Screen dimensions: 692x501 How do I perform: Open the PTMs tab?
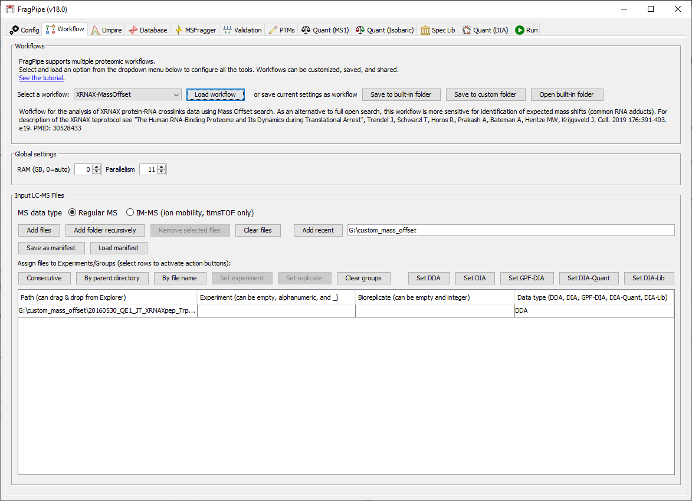click(281, 30)
